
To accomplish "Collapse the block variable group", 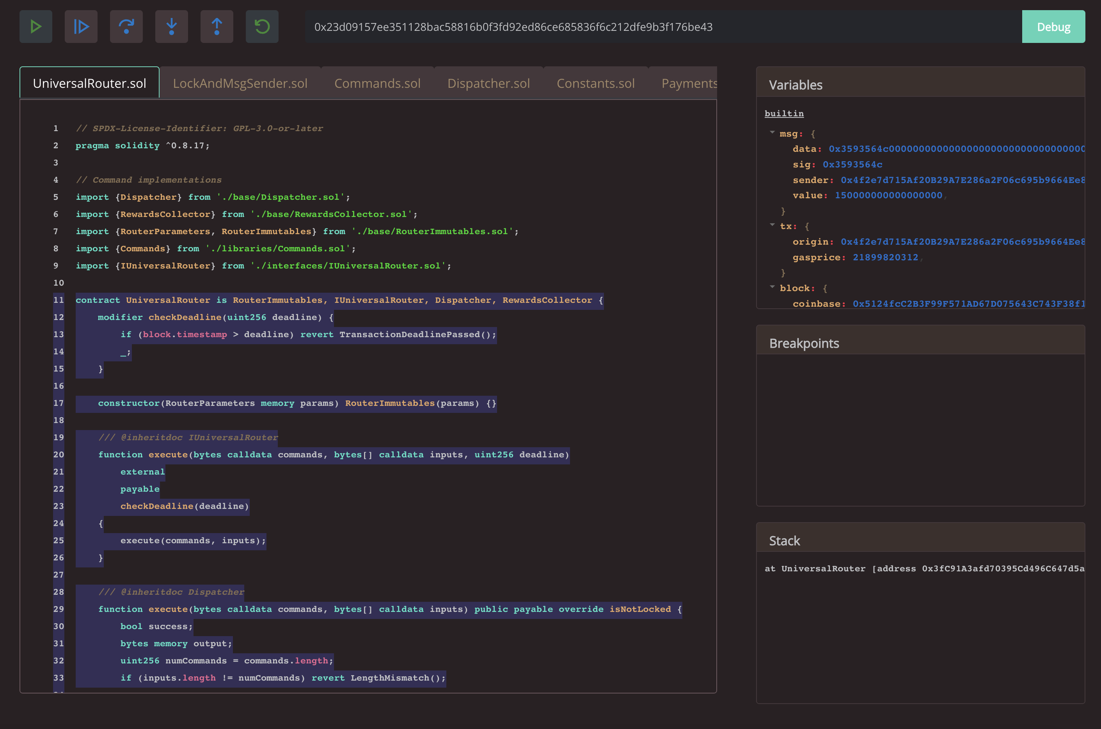I will click(x=772, y=287).
